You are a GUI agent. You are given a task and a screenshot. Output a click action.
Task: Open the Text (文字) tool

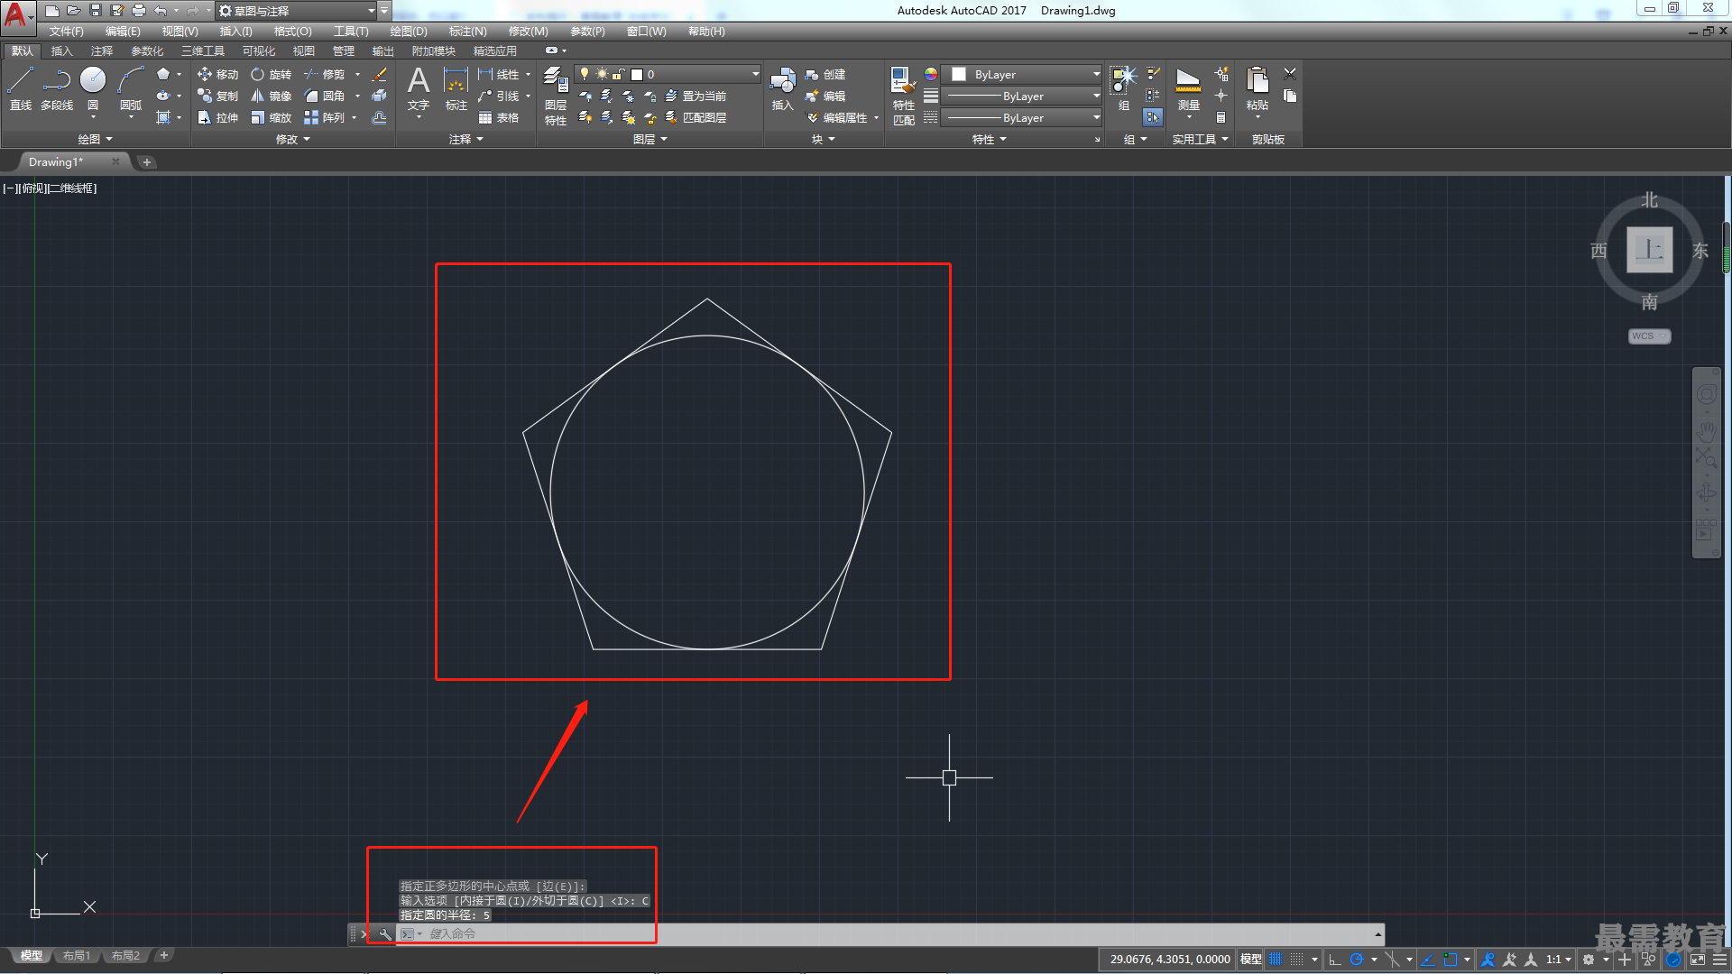point(418,88)
